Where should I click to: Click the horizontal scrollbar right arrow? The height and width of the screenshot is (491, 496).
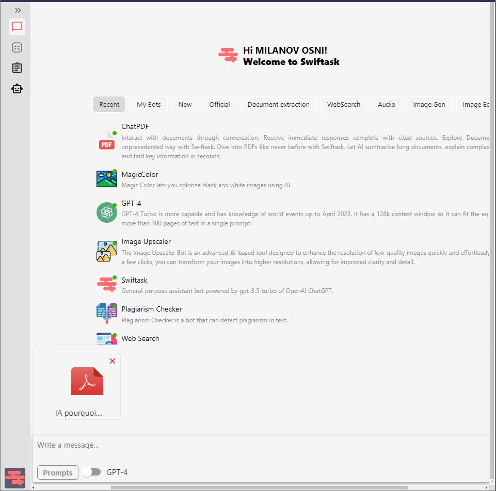pos(487,487)
